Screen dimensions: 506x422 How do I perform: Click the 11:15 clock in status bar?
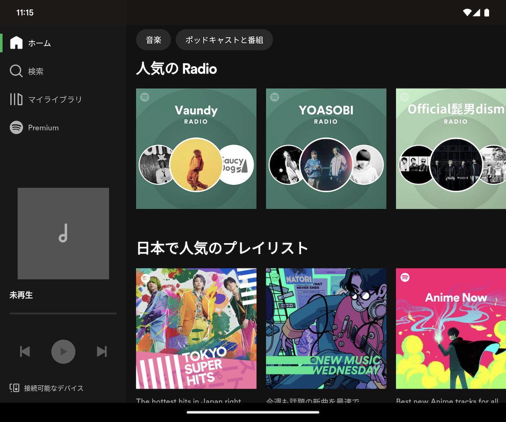tap(25, 13)
